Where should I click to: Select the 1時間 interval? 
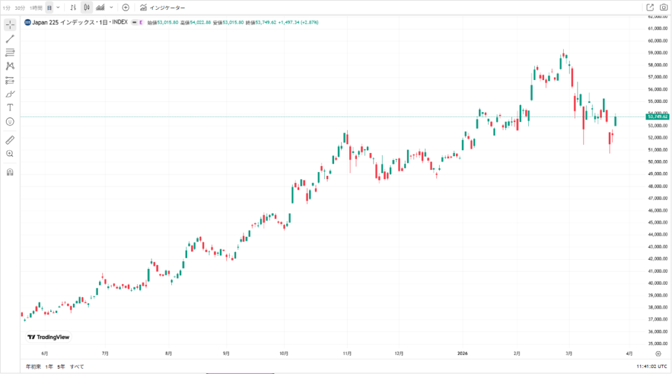tap(35, 8)
